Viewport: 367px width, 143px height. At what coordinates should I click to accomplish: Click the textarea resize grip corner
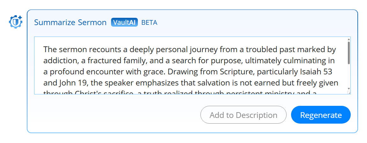349,93
